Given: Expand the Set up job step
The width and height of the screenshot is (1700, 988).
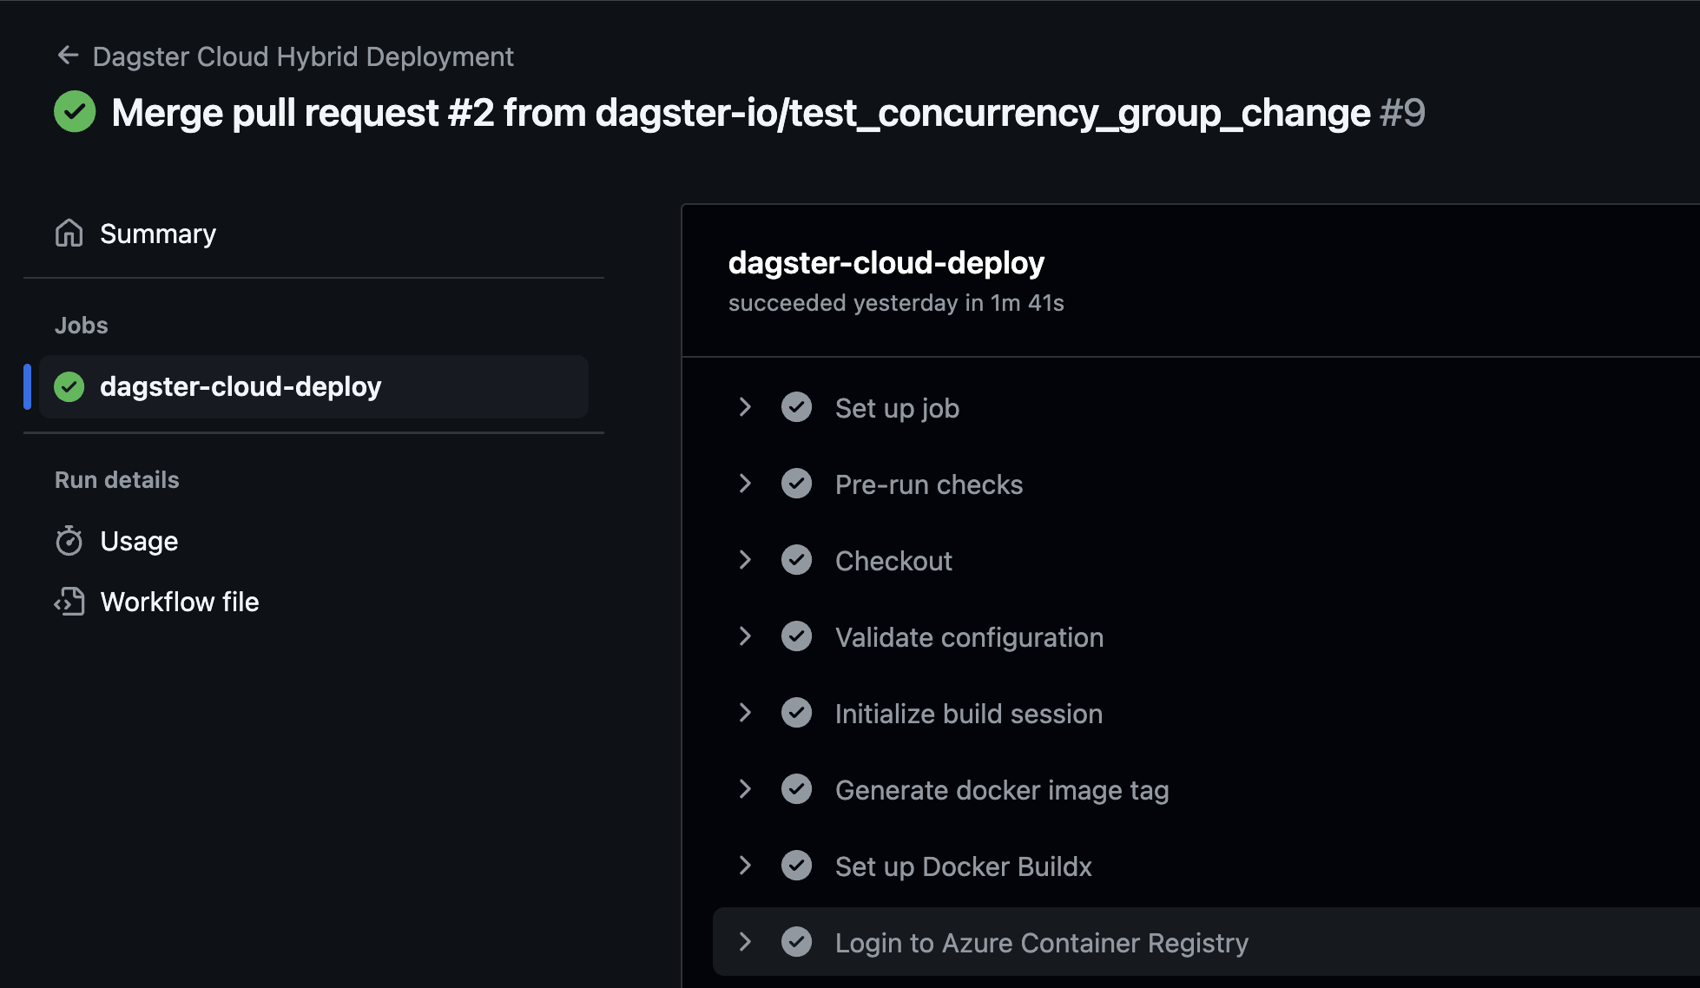Looking at the screenshot, I should point(744,406).
